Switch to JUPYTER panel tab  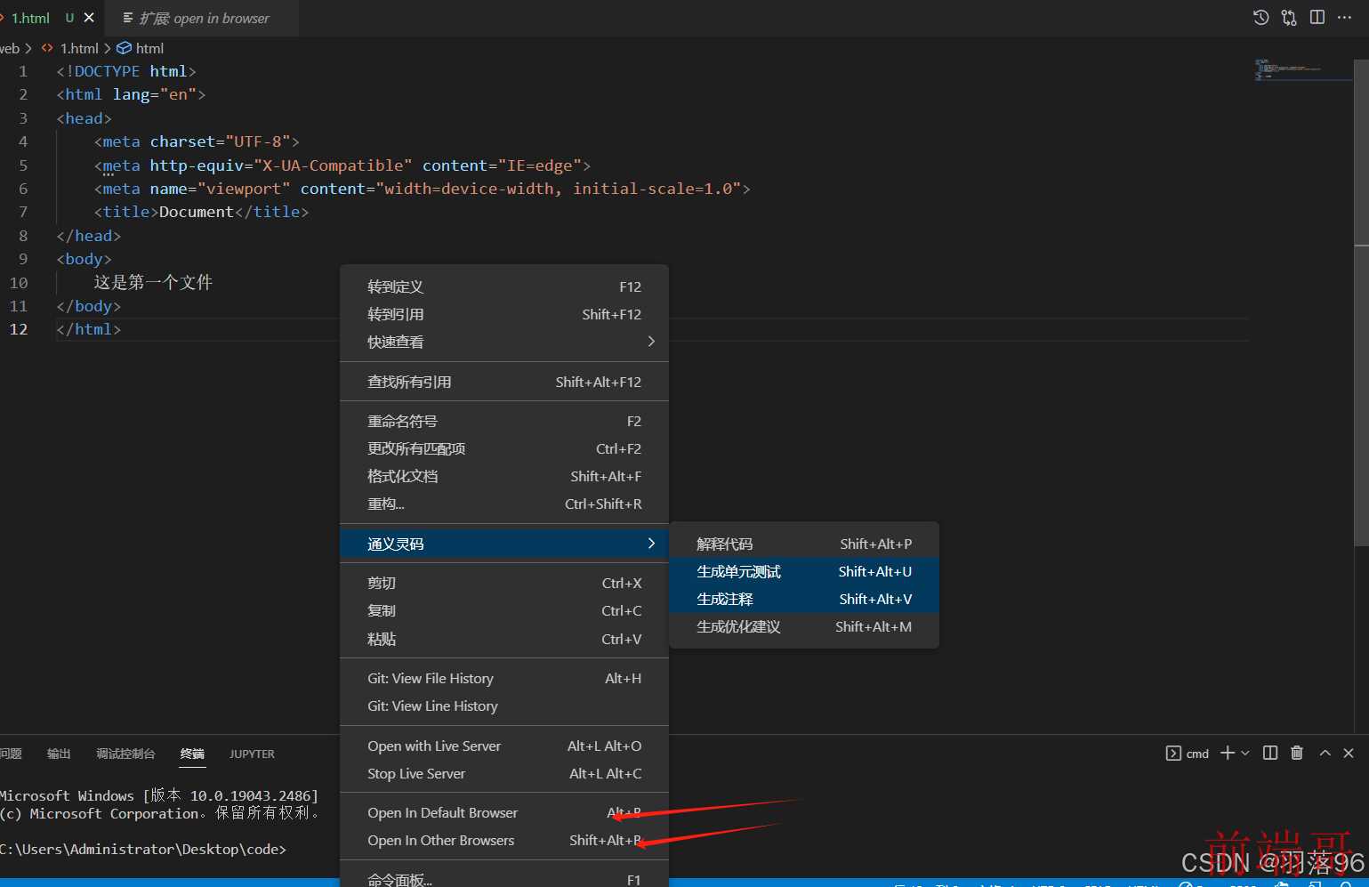[252, 754]
